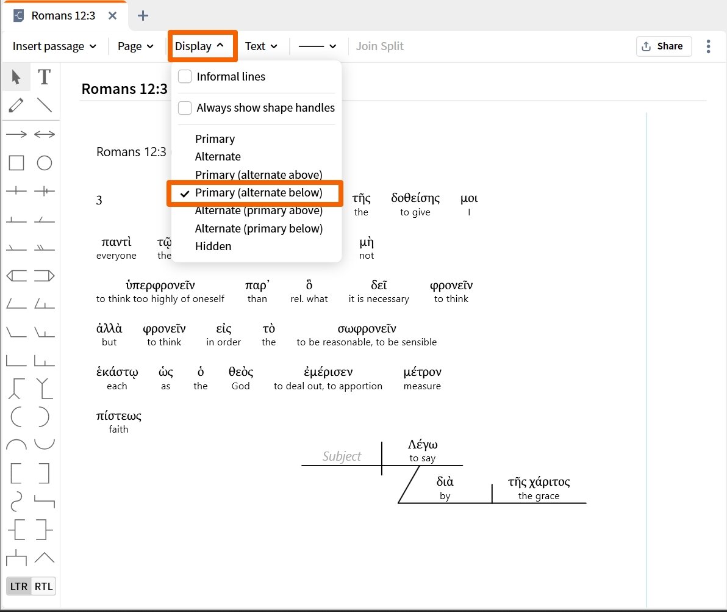Switch to RTL text direction

click(43, 586)
